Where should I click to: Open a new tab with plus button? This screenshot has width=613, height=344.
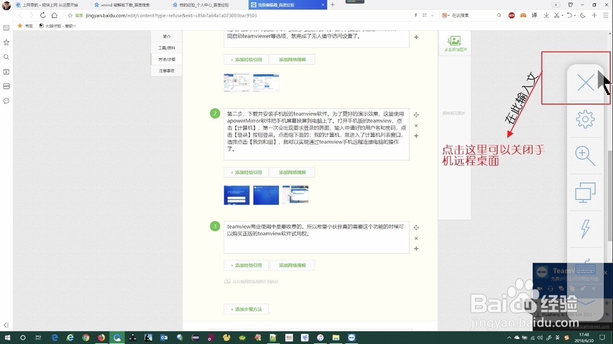click(x=333, y=5)
